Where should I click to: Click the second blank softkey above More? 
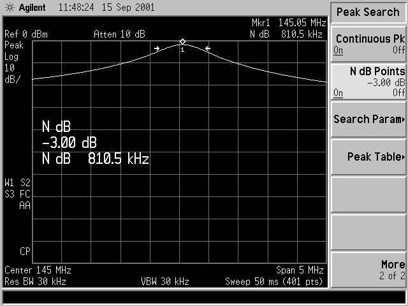click(368, 232)
